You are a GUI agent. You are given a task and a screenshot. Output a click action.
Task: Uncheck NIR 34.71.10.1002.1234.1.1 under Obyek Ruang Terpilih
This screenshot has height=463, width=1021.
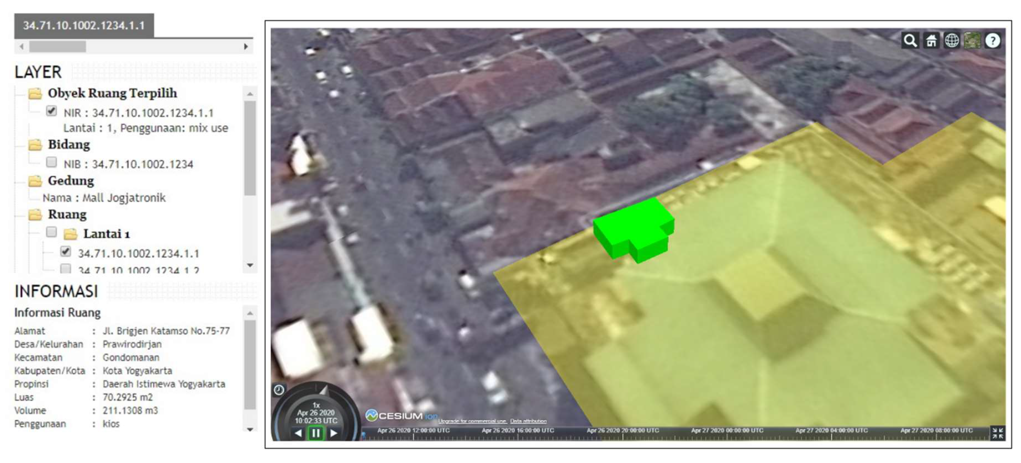tap(51, 111)
